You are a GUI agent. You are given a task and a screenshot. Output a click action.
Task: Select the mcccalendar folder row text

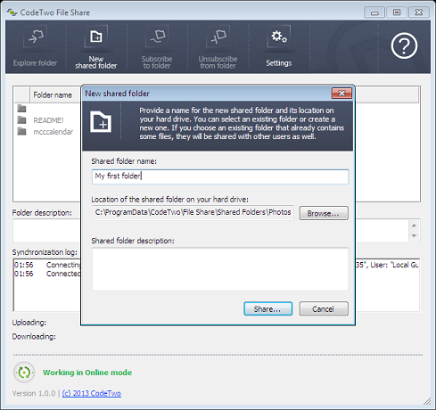click(x=53, y=132)
